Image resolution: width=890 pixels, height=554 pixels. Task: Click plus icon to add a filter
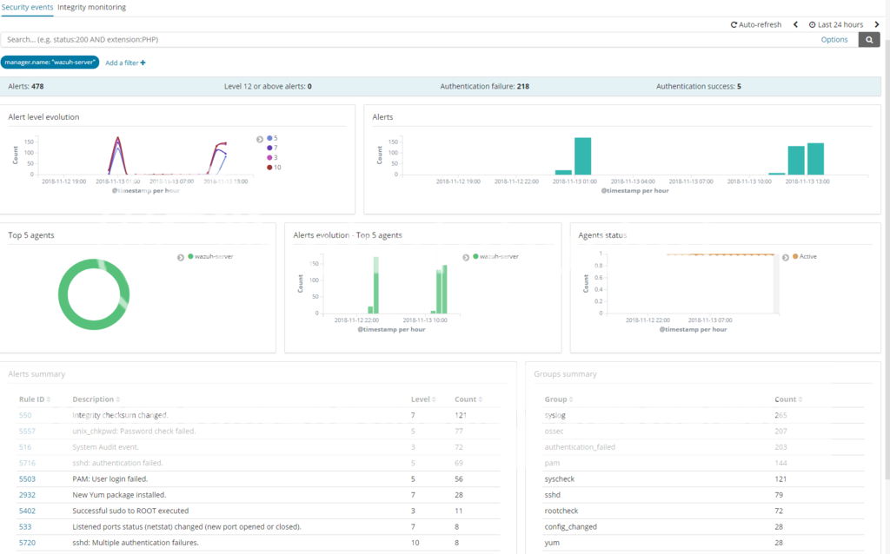(143, 63)
